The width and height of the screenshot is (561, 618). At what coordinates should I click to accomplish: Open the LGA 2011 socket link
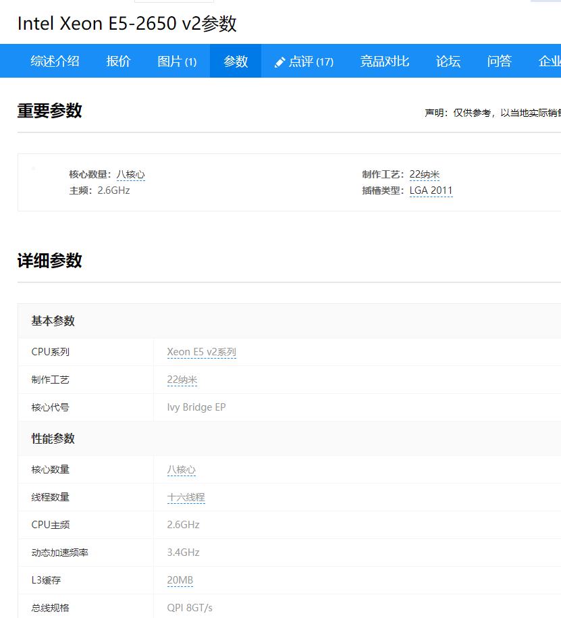431,190
